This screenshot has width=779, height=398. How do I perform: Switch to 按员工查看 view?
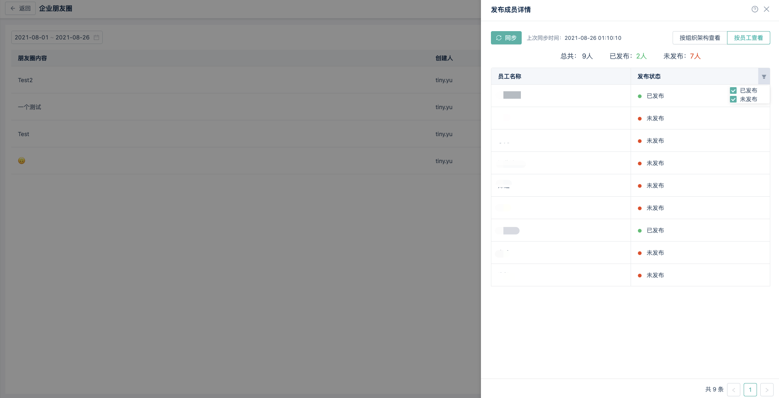point(748,38)
